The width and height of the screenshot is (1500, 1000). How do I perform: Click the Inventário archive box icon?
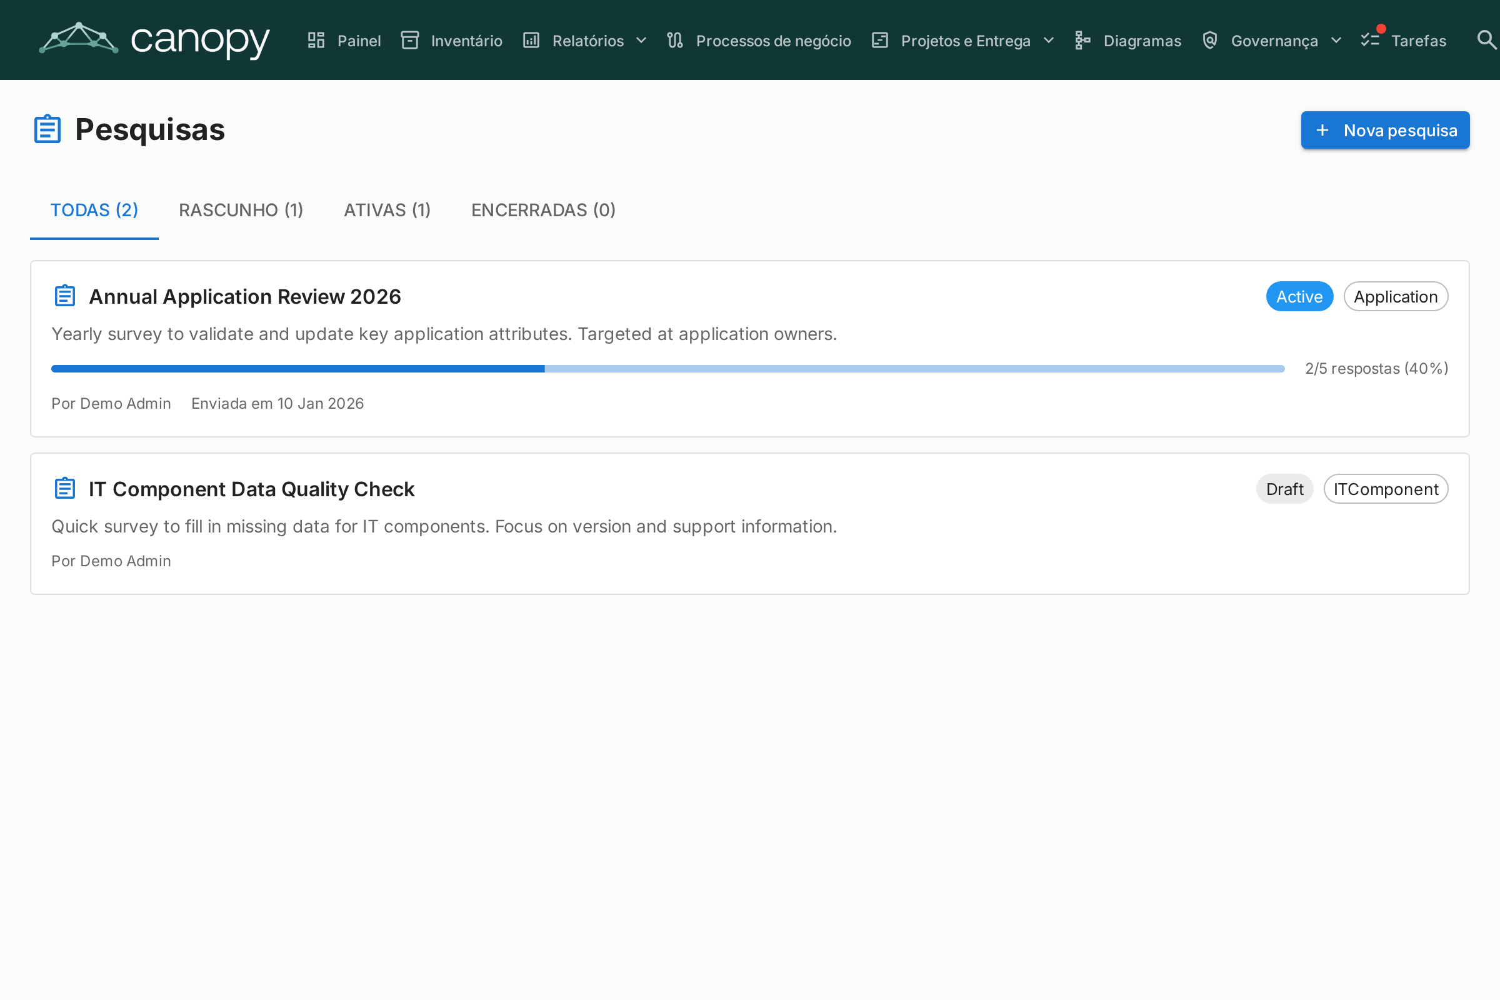(x=409, y=40)
